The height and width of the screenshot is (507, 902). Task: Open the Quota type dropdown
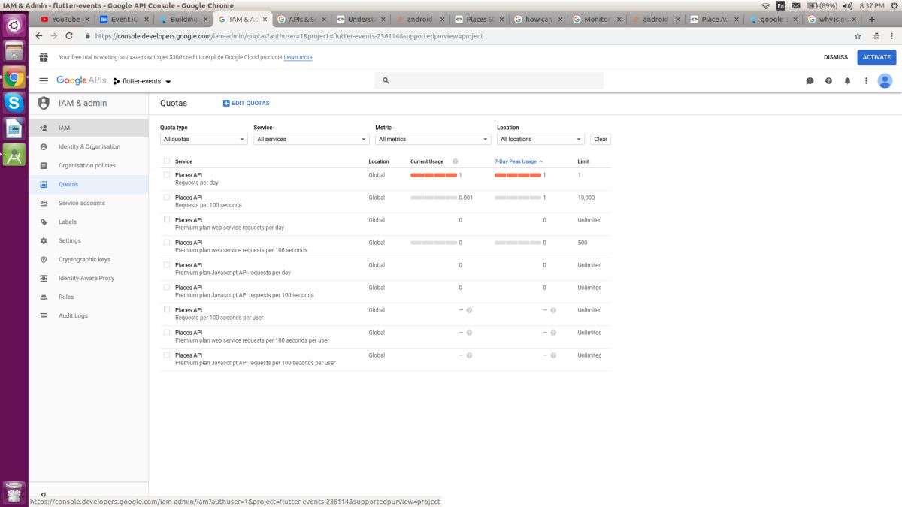point(204,139)
